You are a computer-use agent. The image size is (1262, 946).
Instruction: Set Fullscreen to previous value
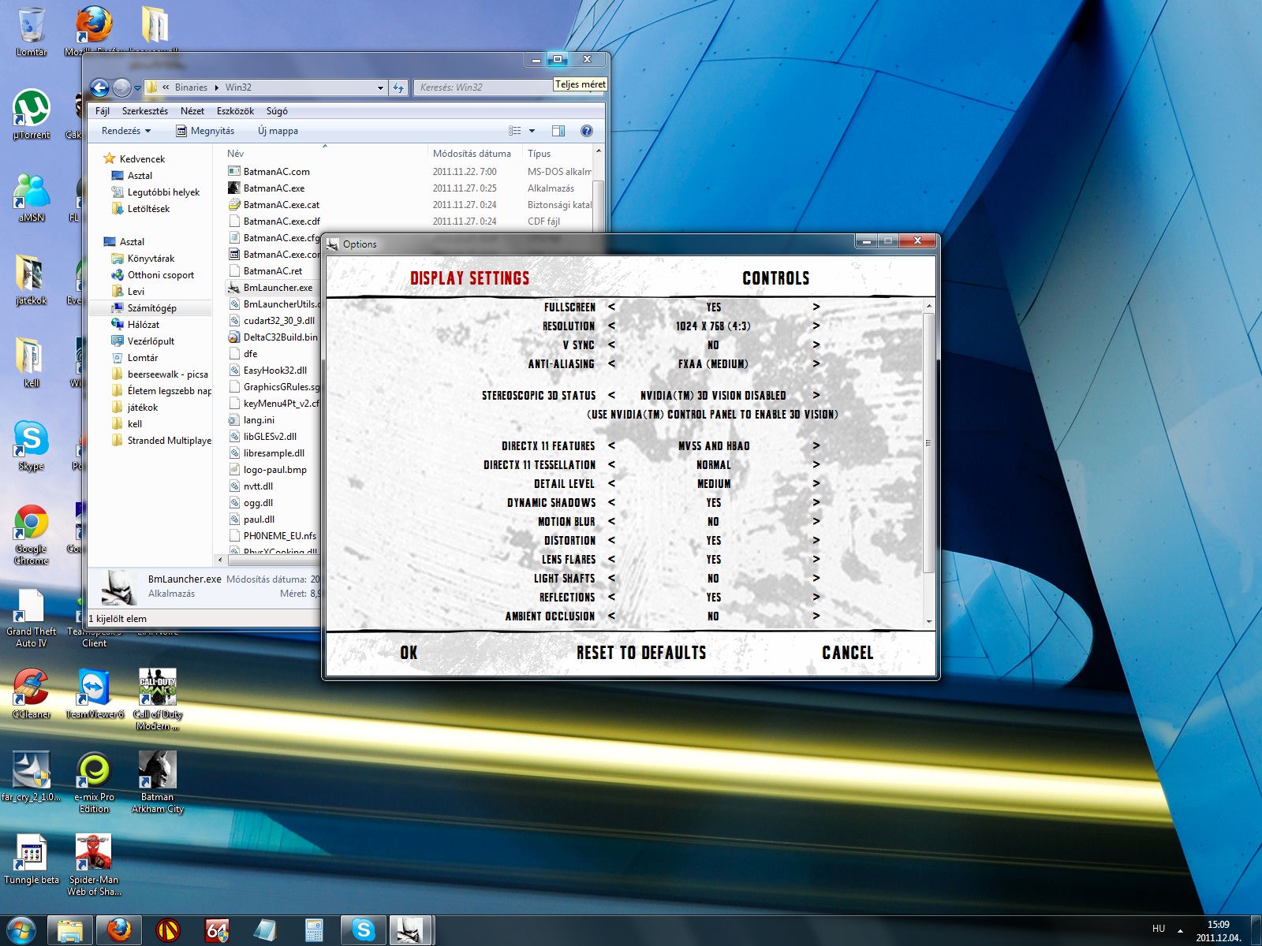[x=611, y=307]
